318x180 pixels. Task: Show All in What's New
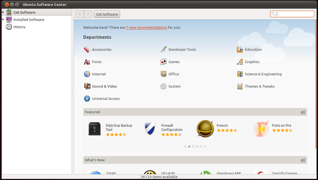303,160
